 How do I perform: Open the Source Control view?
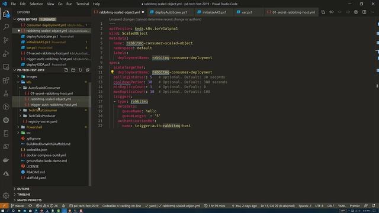click(6, 40)
